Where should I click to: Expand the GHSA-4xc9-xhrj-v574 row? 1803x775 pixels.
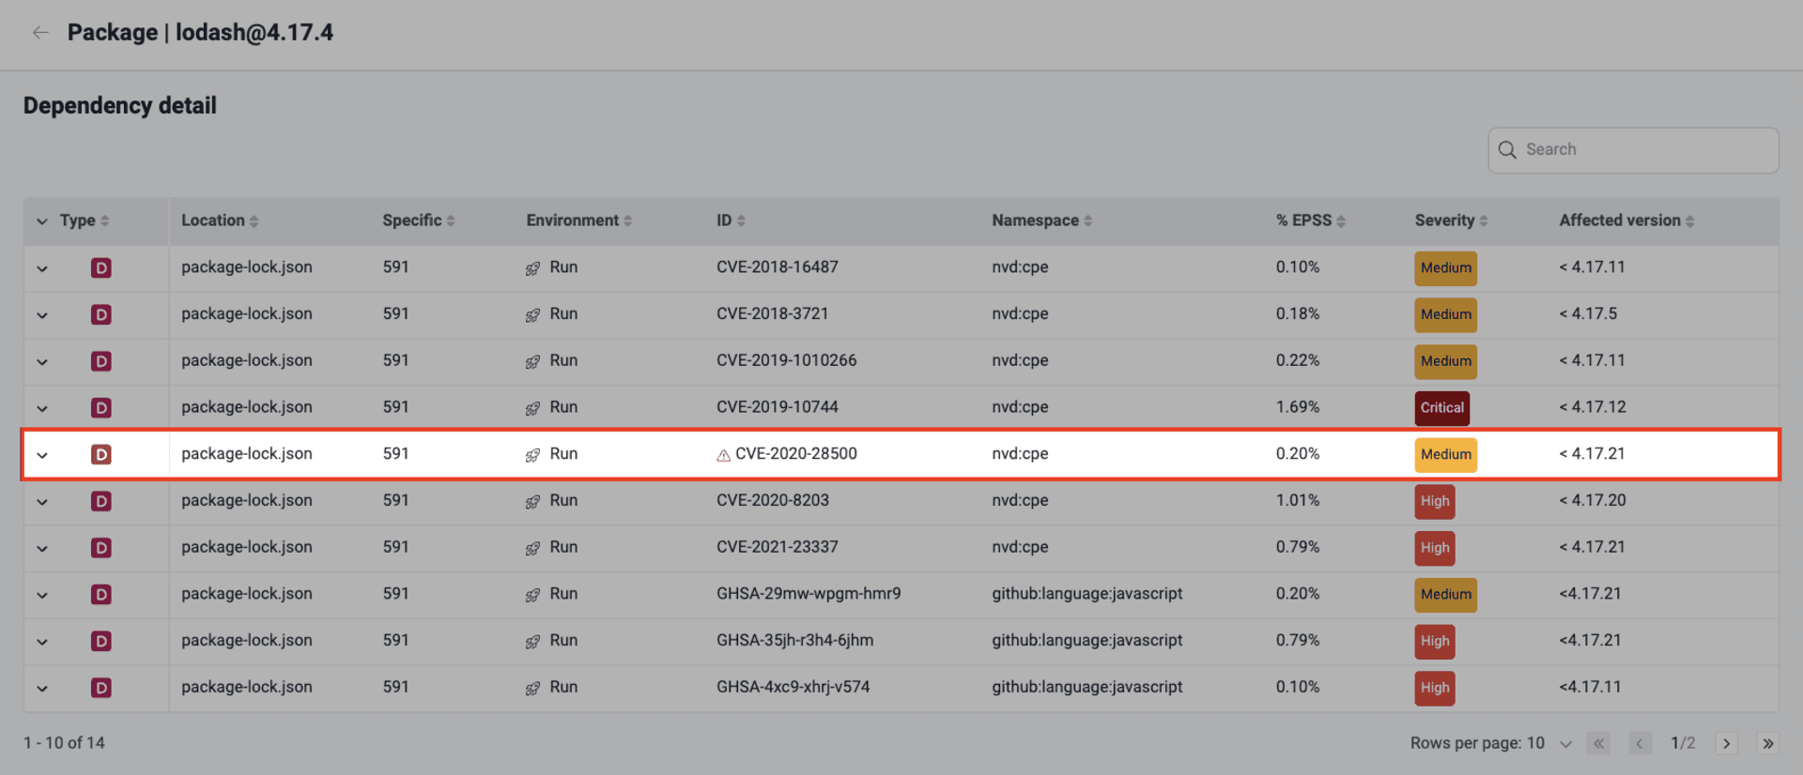pos(42,689)
